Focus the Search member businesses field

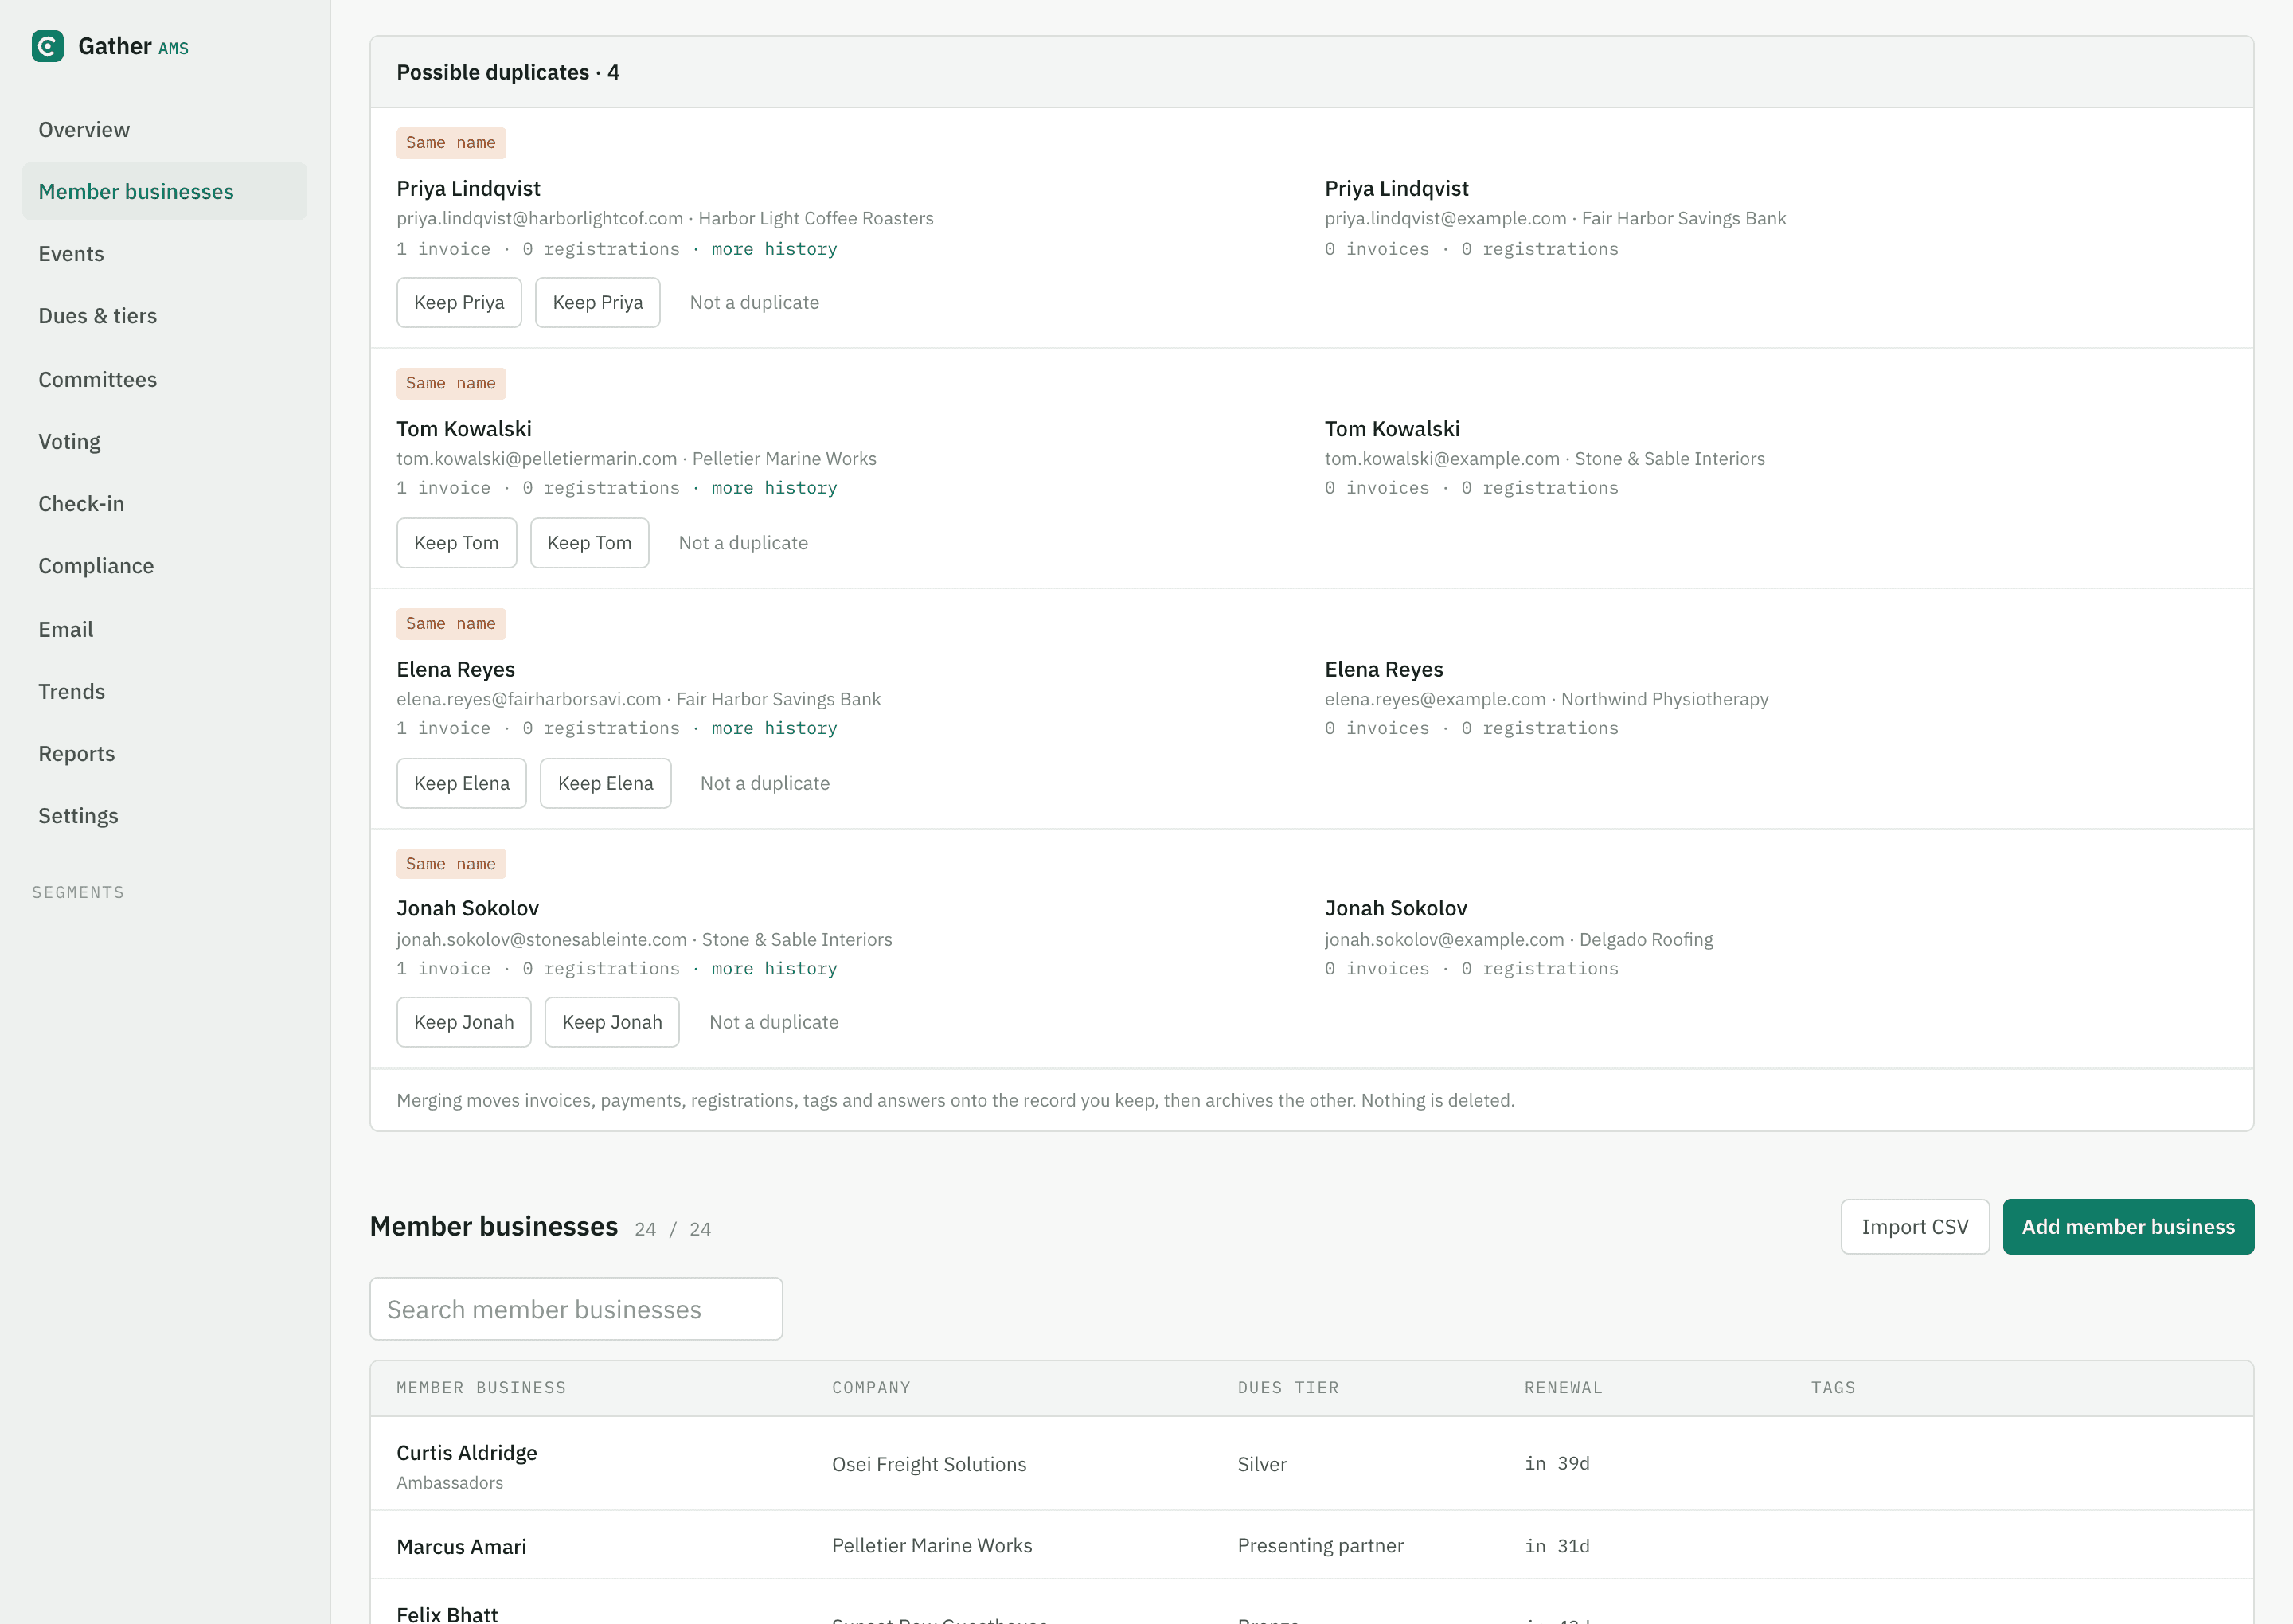[576, 1309]
